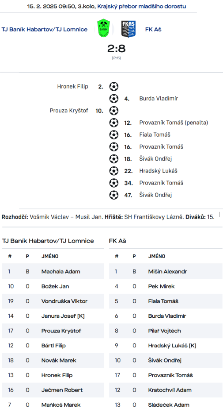Click the ball icon beside Fiala Tomáš goal
This screenshot has height=412, width=223.
114,135
